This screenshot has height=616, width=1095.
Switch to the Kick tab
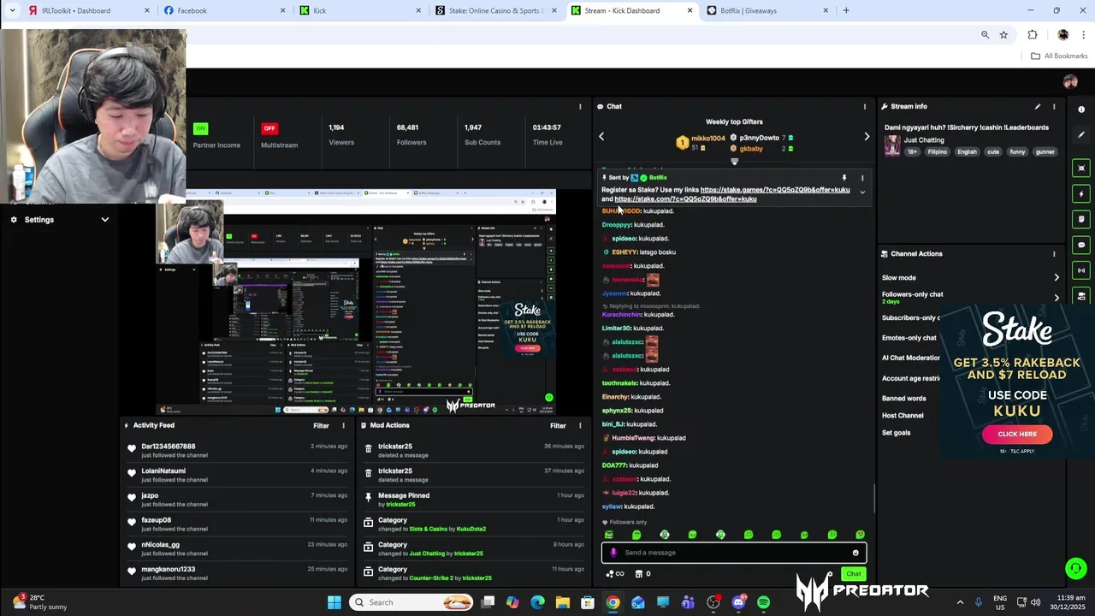point(360,10)
